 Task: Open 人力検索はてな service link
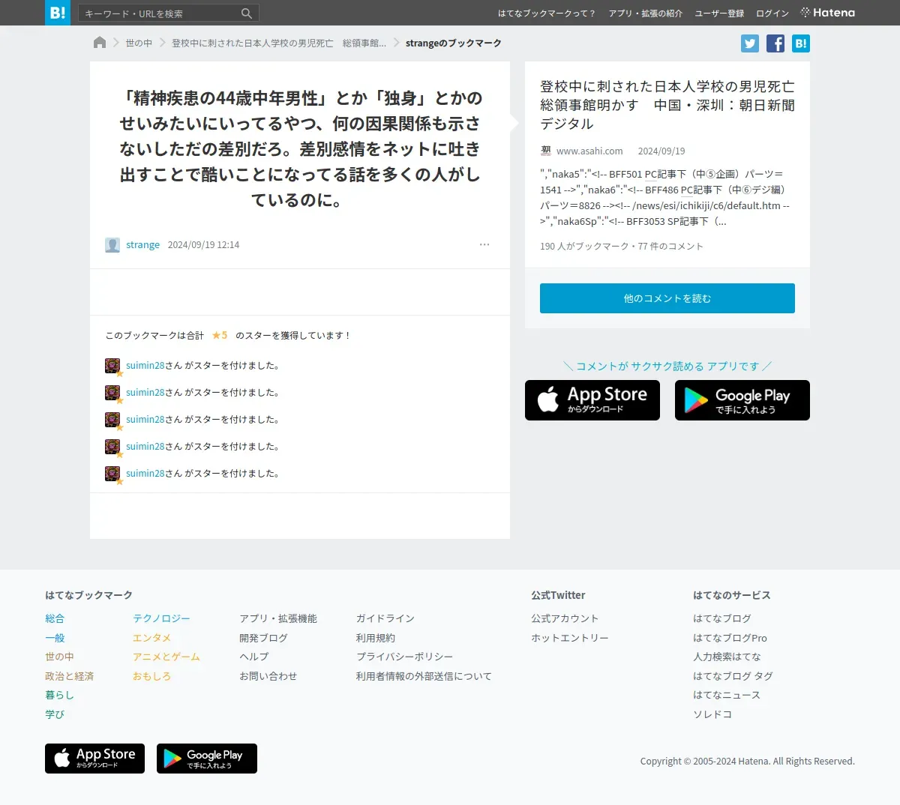pos(727,657)
